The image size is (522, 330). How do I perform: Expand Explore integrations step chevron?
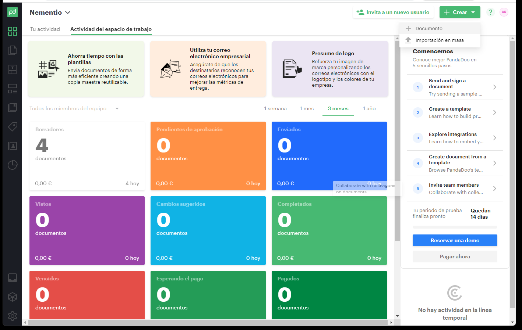point(495,138)
